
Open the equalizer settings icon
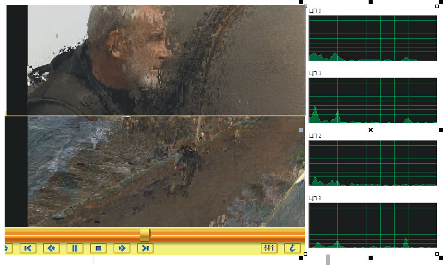click(269, 248)
